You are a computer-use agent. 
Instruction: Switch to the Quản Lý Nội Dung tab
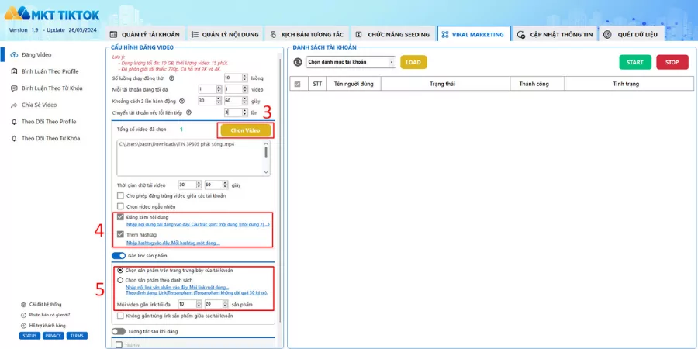point(226,34)
